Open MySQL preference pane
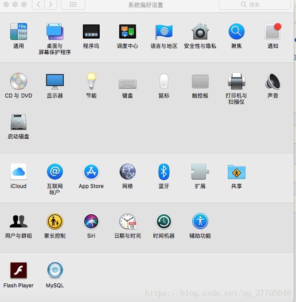 click(x=55, y=270)
